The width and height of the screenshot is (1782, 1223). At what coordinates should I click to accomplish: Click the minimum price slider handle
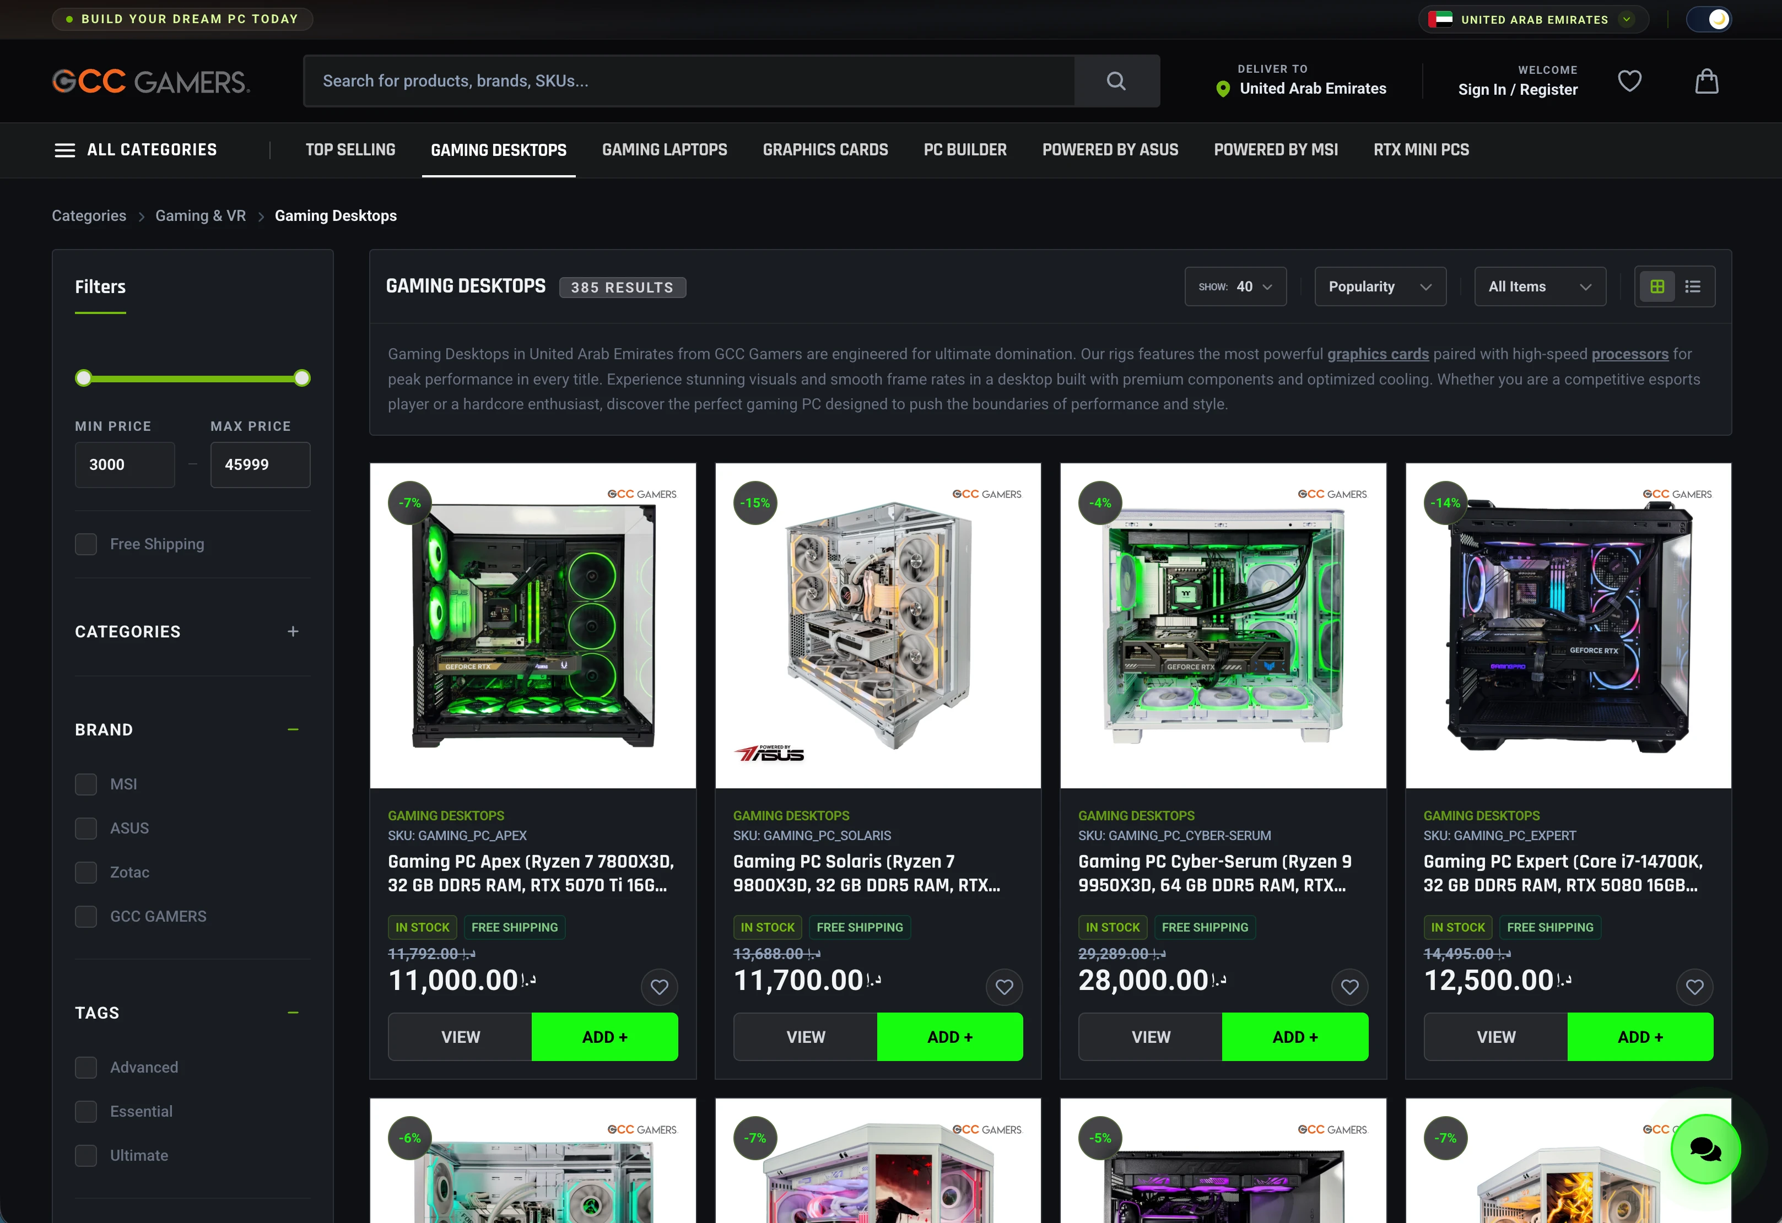[x=84, y=378]
